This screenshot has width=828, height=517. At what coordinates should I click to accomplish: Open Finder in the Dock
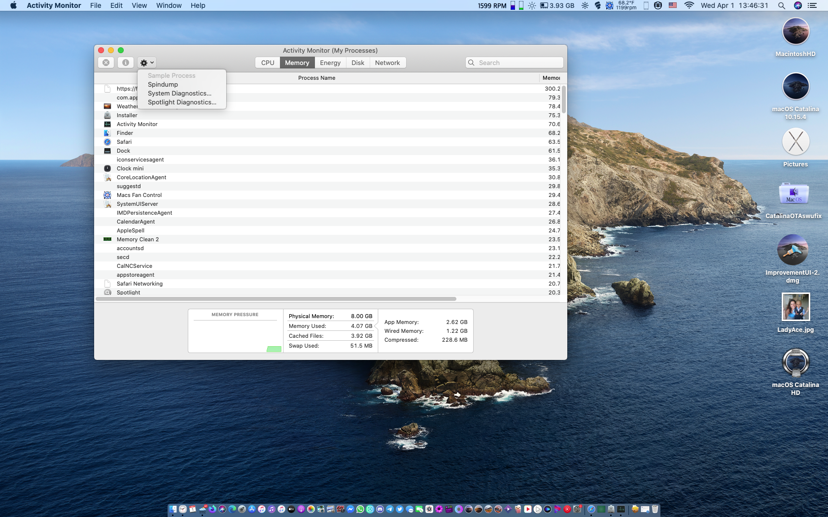click(x=173, y=509)
